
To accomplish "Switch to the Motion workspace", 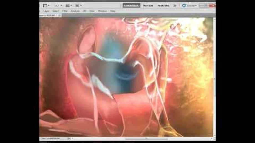I will [148, 6].
